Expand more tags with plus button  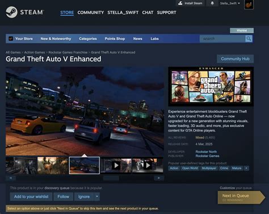[x=246, y=168]
